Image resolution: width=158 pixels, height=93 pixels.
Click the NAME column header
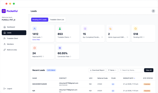[35, 78]
